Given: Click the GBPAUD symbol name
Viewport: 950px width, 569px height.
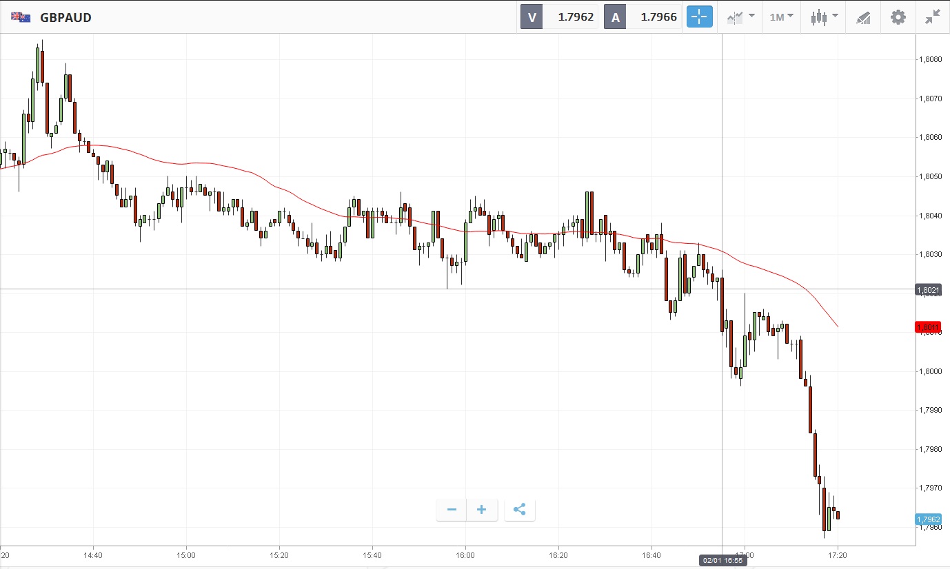Looking at the screenshot, I should 65,17.
